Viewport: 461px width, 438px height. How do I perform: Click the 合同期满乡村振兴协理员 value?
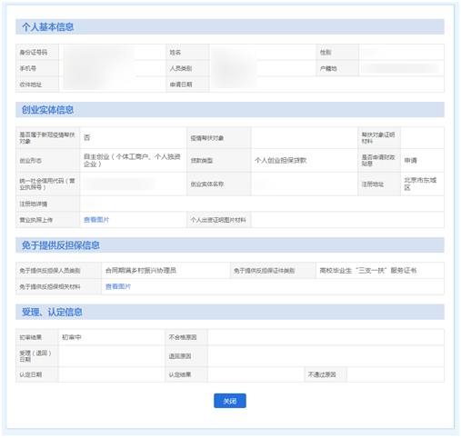tap(141, 270)
